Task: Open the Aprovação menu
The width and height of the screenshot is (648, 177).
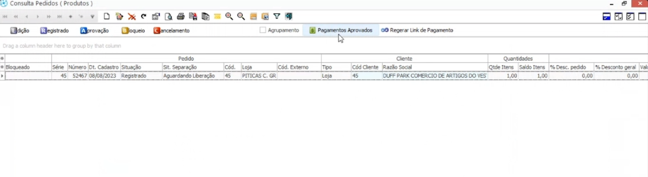Action: tap(94, 30)
